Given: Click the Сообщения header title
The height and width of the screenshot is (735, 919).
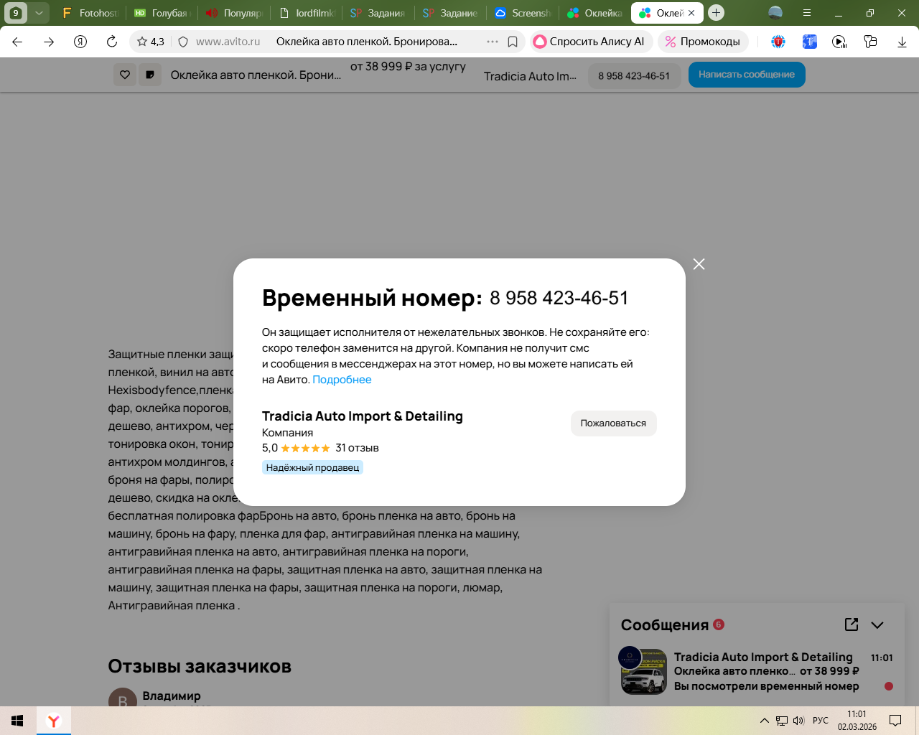Looking at the screenshot, I should [x=665, y=625].
